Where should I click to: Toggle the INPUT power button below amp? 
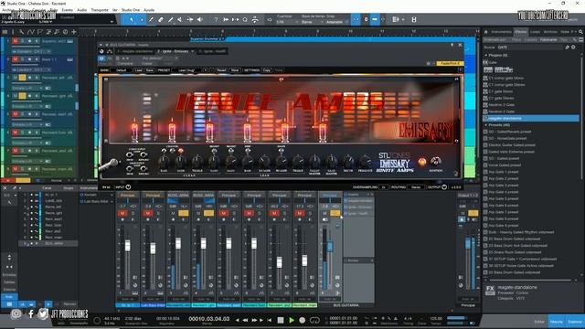pyautogui.click(x=128, y=187)
